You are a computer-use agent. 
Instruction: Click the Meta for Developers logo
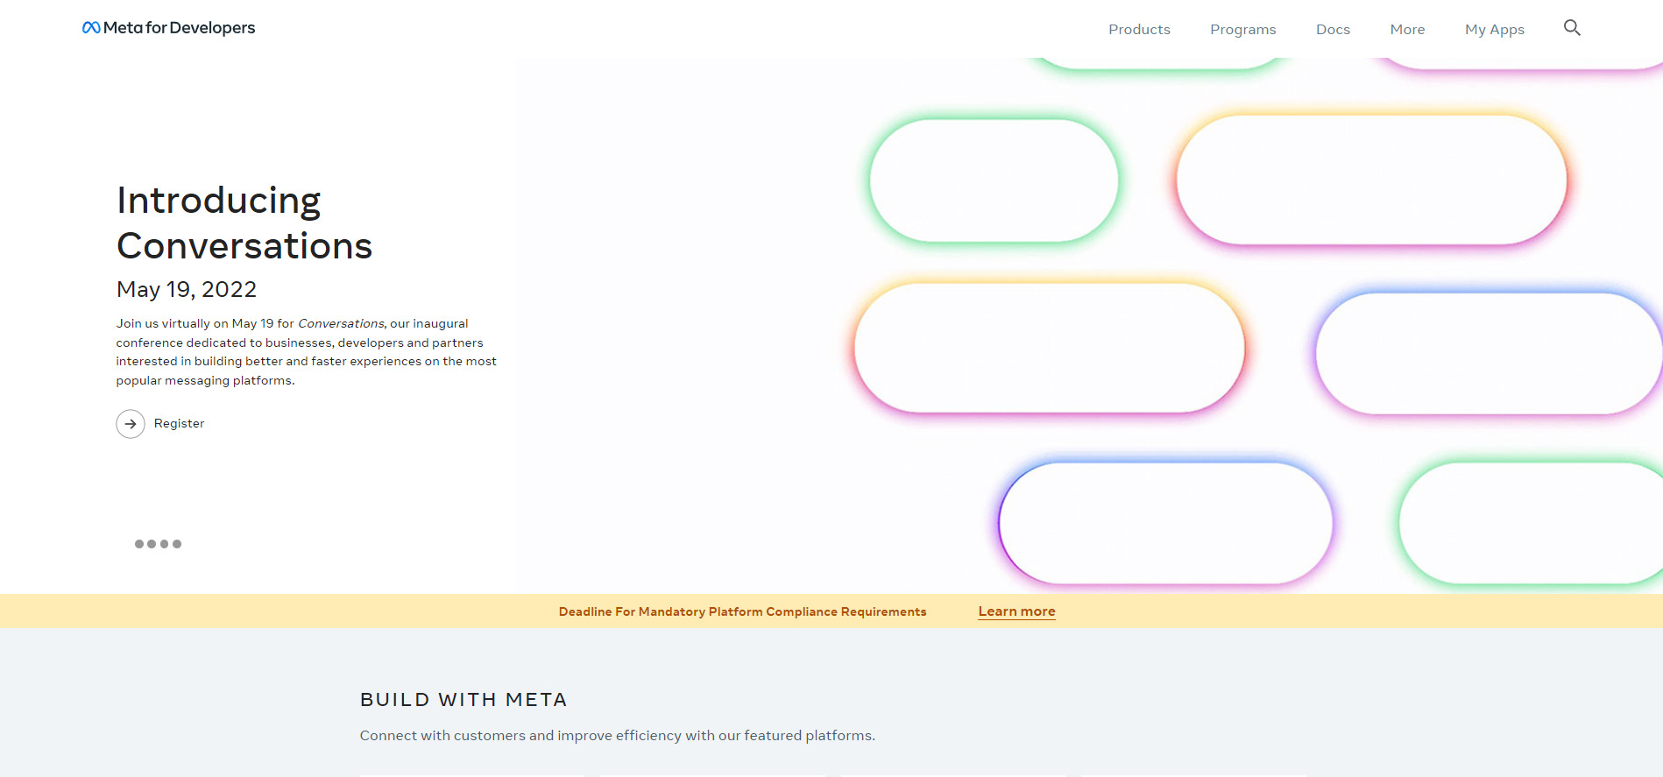(x=168, y=28)
